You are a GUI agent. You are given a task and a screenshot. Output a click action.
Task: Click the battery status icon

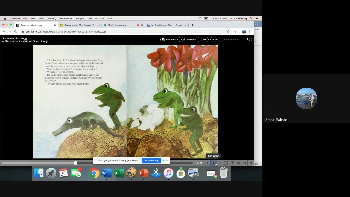tap(206, 19)
